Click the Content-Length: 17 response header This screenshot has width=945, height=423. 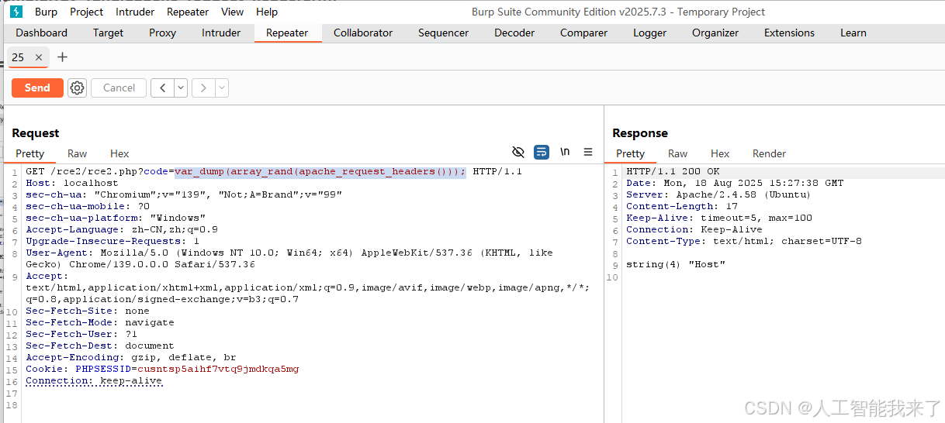[x=682, y=206]
